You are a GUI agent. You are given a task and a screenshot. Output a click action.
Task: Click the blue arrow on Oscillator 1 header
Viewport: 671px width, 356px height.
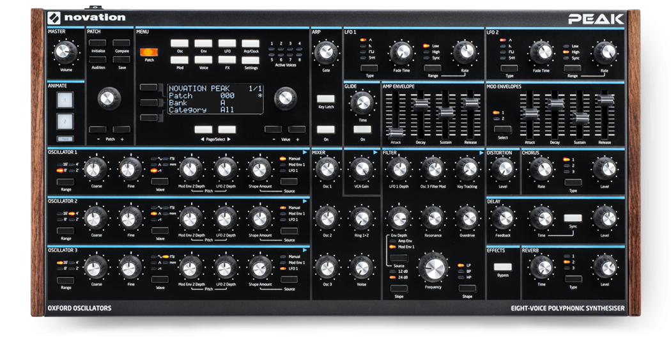tap(305, 152)
